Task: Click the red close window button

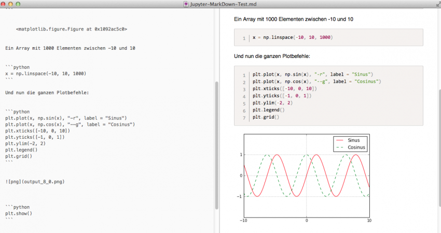Action: click(x=4, y=4)
